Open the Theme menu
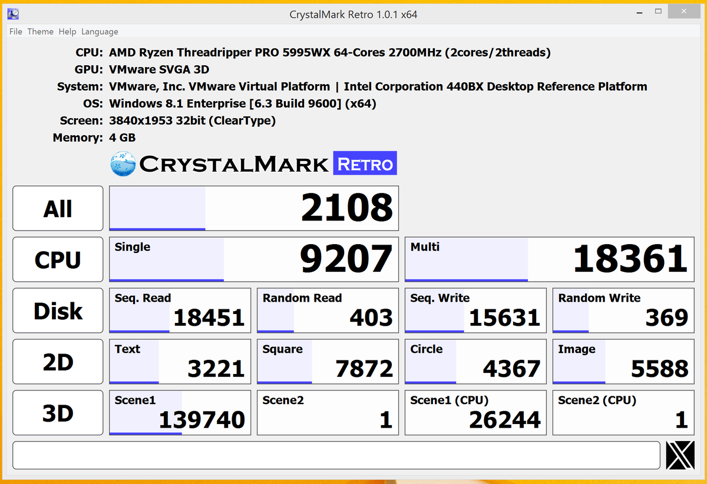This screenshot has height=484, width=707. coord(40,32)
